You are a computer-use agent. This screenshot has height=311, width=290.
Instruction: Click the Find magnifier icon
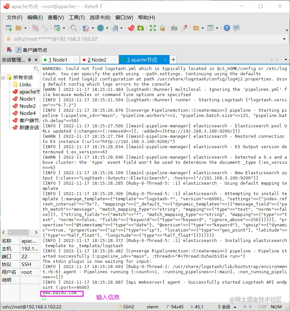point(74,28)
